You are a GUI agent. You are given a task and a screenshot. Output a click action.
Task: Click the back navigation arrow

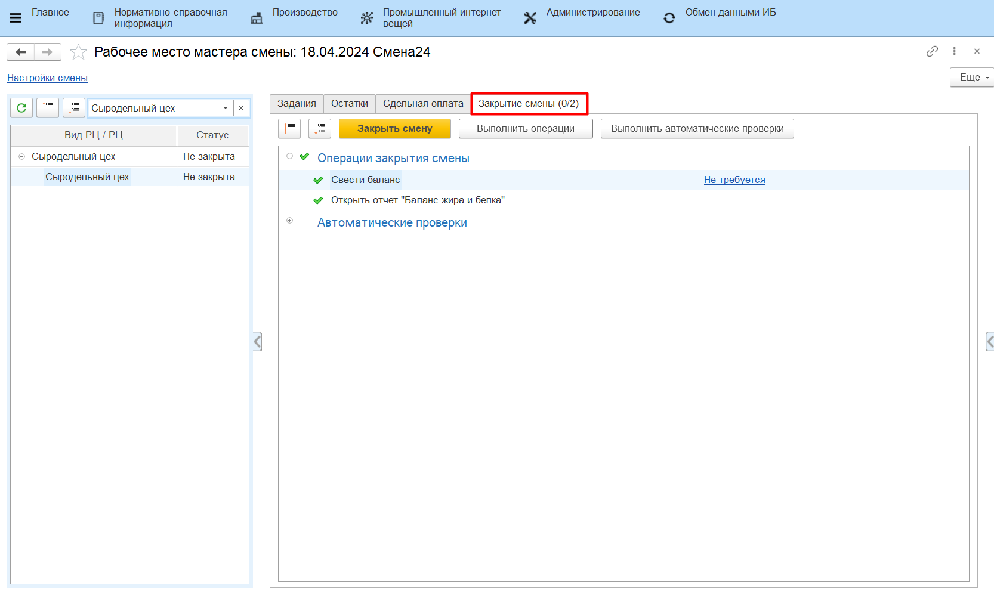tap(21, 52)
